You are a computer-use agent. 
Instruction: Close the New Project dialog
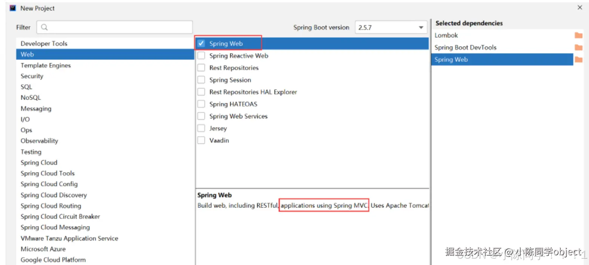[580, 8]
